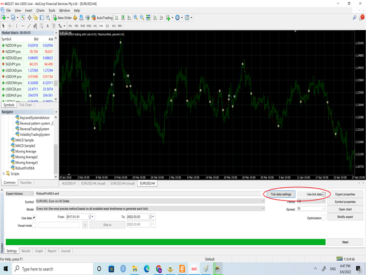Image resolution: width=366 pixels, height=275 pixels.
Task: Switch chart to line chart icon
Action: click(x=129, y=18)
